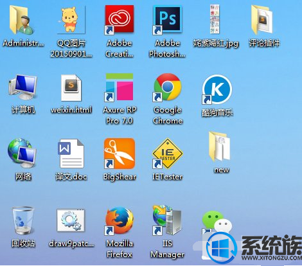Click the '译文.doc' file name label
302x266 pixels.
coord(71,177)
